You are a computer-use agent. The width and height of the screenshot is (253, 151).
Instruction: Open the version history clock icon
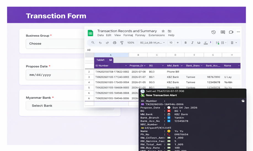tap(214, 32)
